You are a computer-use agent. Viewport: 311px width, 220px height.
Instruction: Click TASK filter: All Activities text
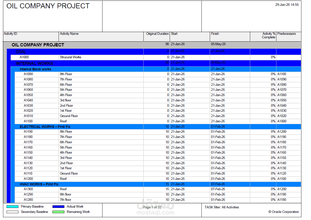pos(222,207)
